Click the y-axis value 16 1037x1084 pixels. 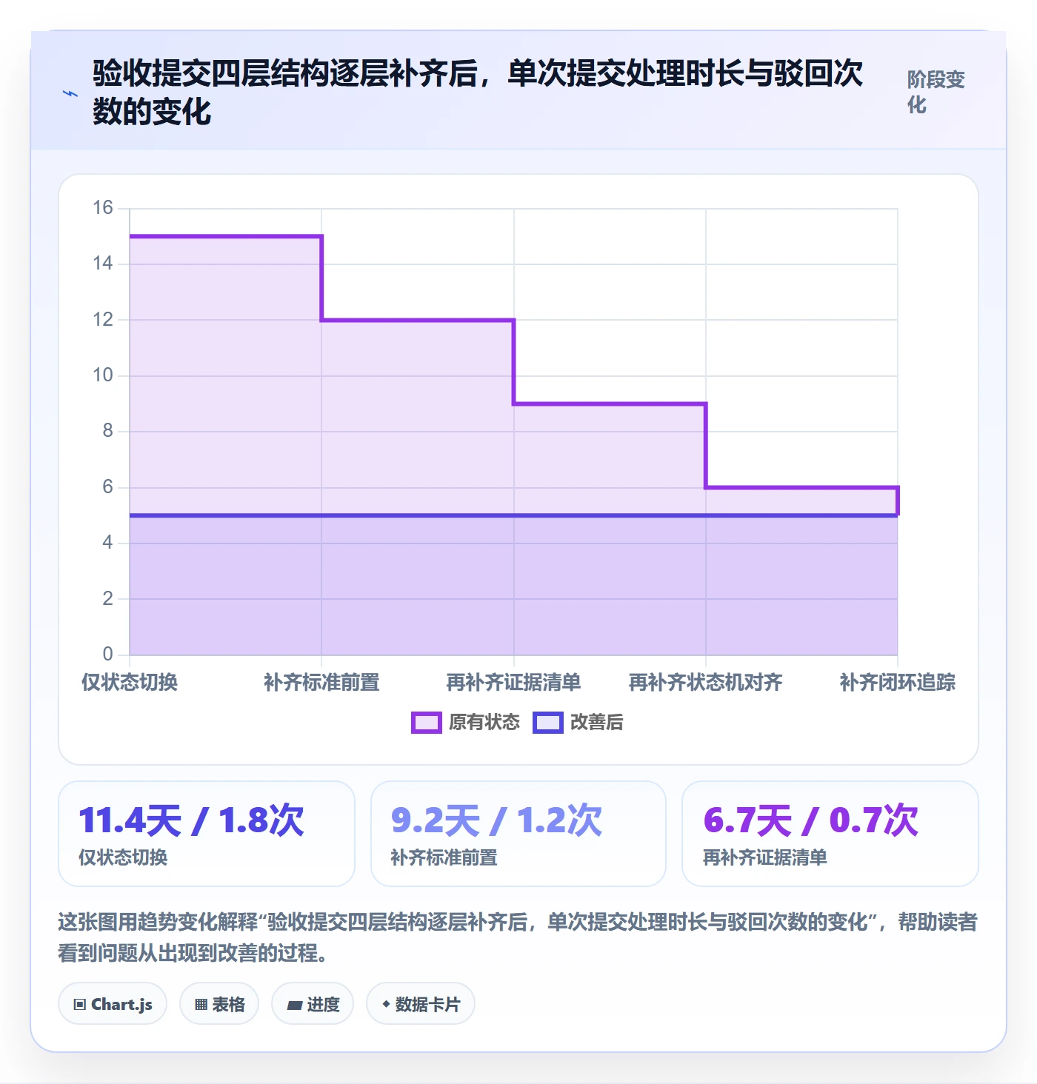click(x=103, y=208)
